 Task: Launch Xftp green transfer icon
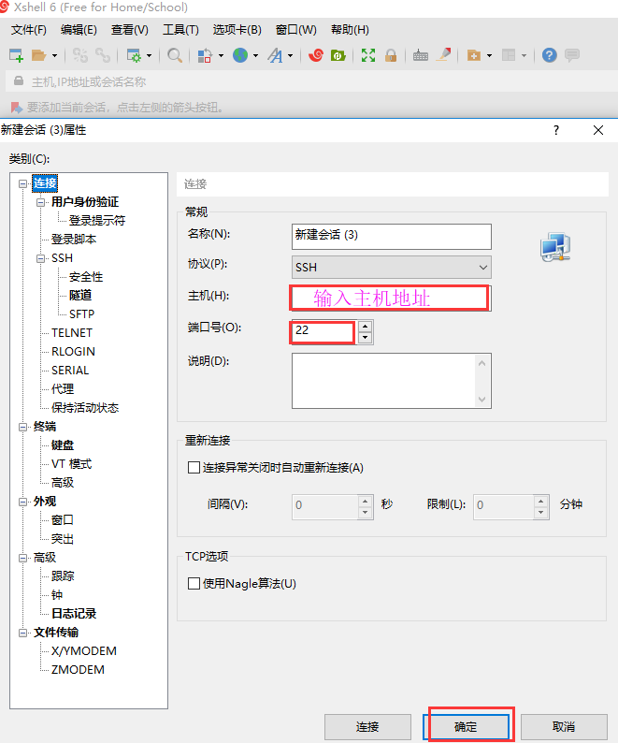338,55
